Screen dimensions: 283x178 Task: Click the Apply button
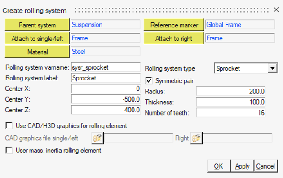tap(242, 166)
